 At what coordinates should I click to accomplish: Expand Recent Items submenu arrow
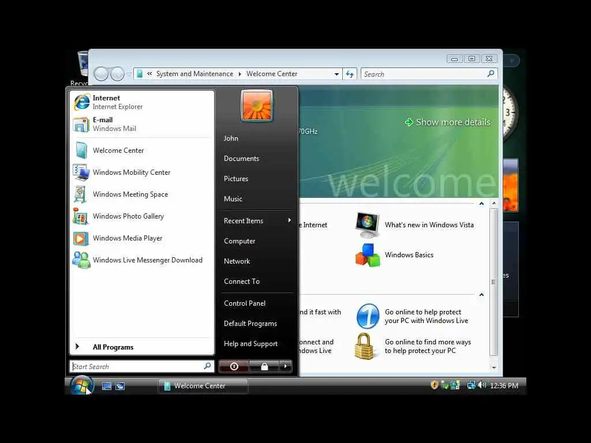(x=290, y=220)
